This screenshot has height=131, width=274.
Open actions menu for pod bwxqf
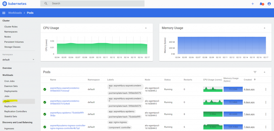(x=266, y=89)
